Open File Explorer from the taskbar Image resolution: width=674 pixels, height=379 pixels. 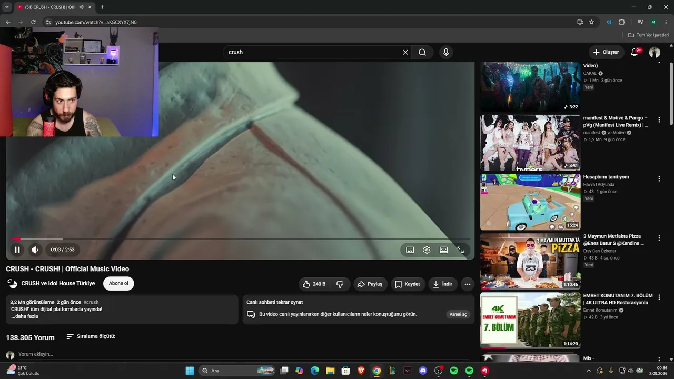(x=330, y=371)
